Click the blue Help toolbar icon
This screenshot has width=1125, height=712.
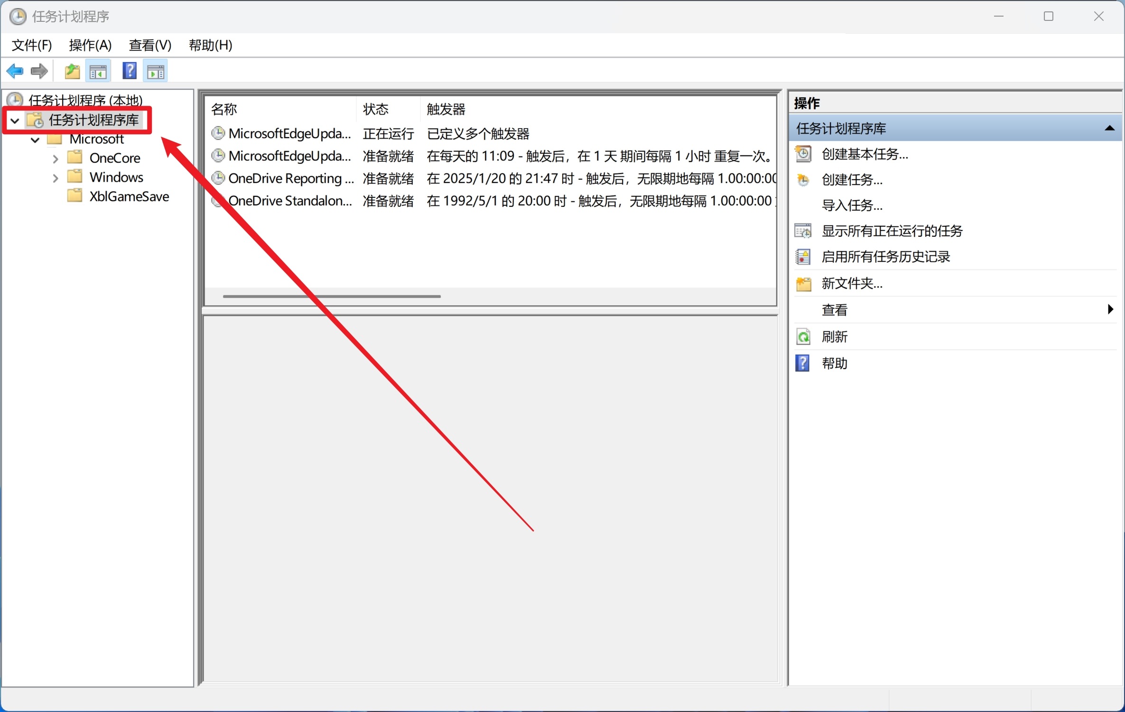click(x=130, y=71)
